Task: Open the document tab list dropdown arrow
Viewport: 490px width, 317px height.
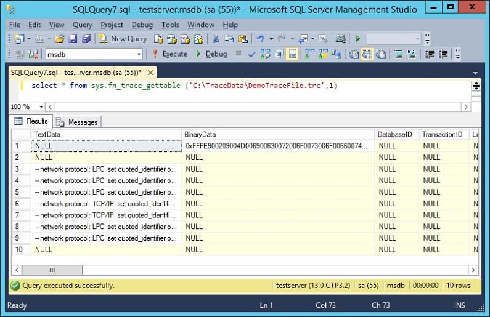Action: click(475, 73)
